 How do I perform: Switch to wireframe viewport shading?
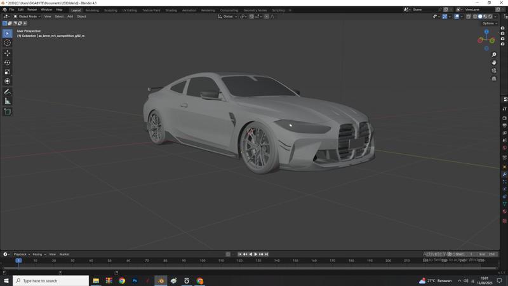pos(475,17)
